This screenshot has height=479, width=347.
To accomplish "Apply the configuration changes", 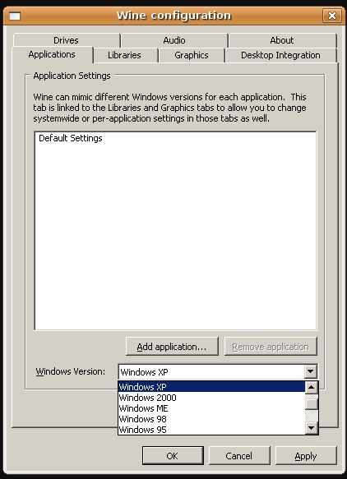I will pos(306,456).
